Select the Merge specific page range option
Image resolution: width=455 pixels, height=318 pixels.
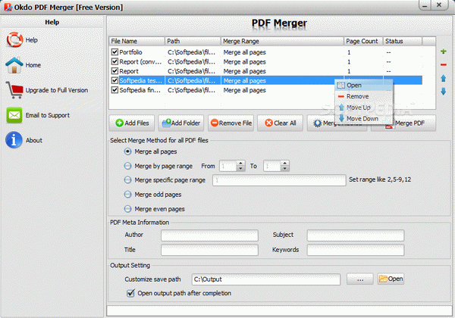point(127,180)
